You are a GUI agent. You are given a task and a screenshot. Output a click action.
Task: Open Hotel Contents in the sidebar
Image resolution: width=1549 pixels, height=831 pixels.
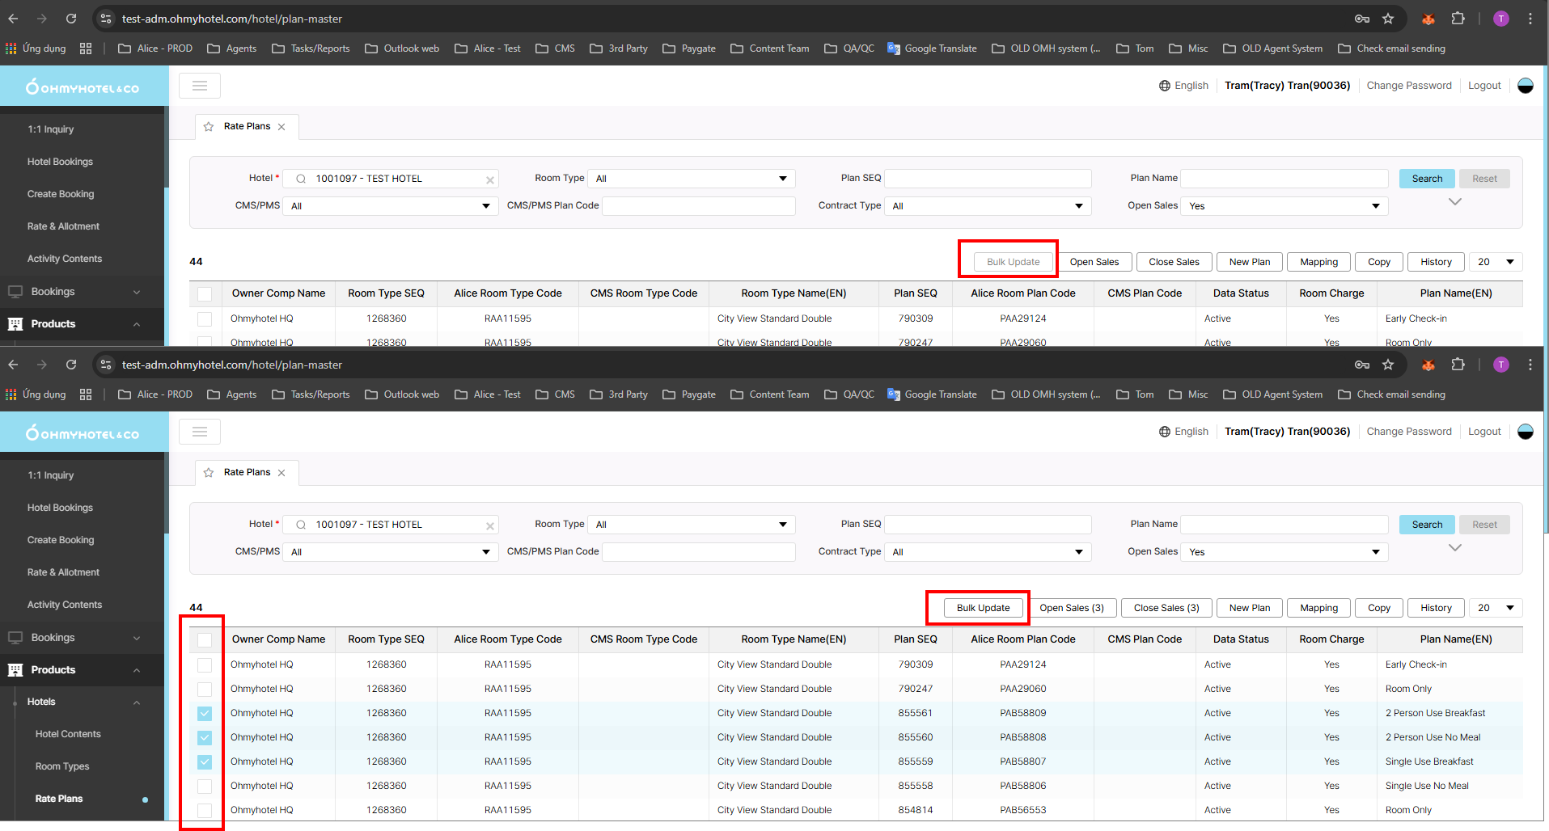[x=68, y=734]
